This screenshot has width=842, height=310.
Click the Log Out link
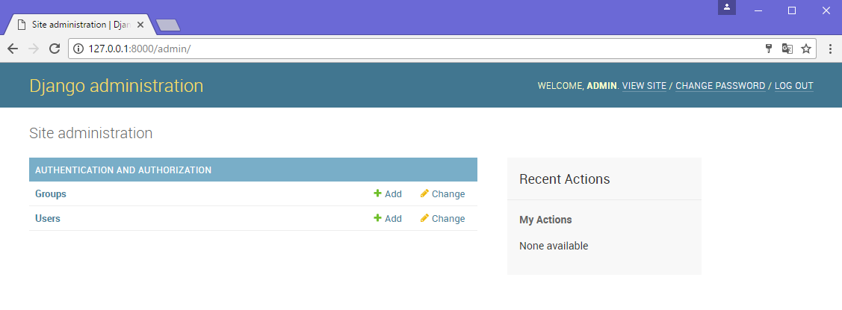coord(793,86)
